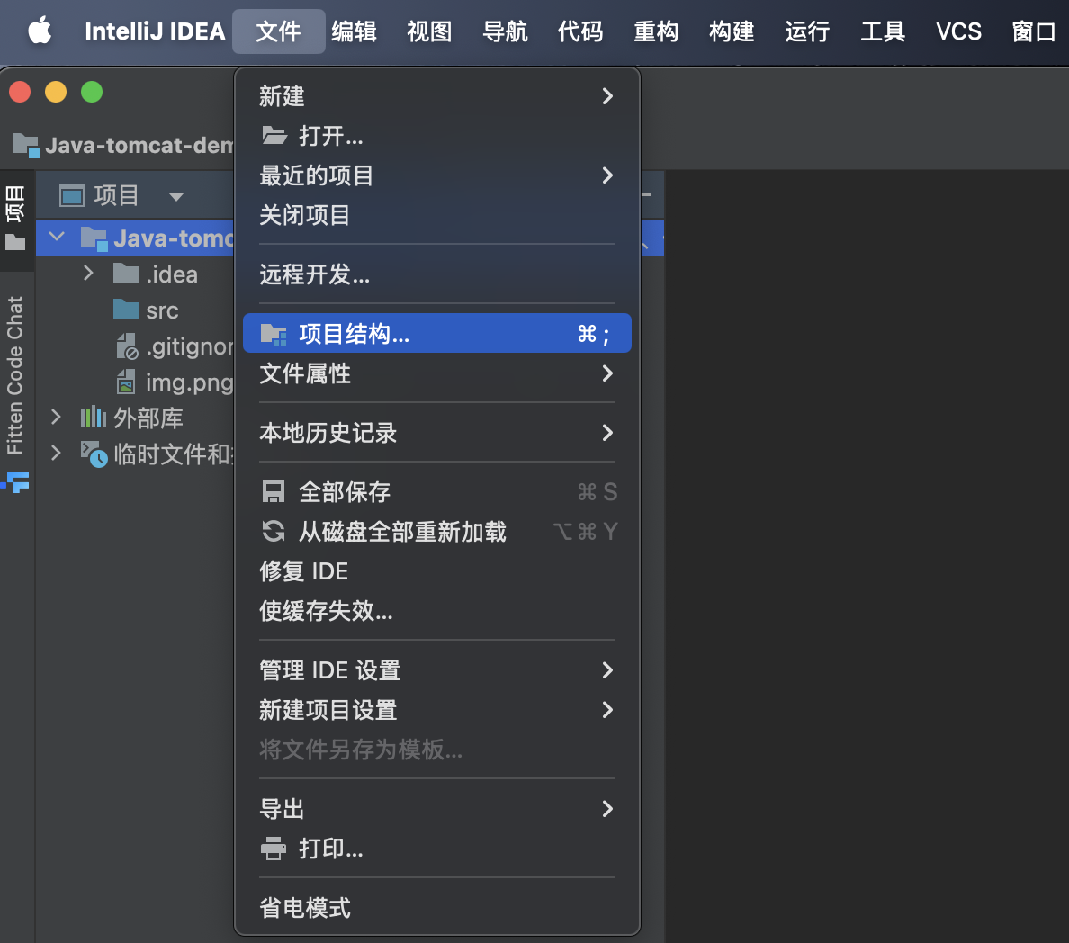Open the 新建 submenu

[436, 96]
